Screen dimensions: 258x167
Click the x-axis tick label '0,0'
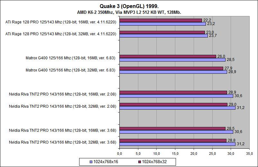point(119,154)
